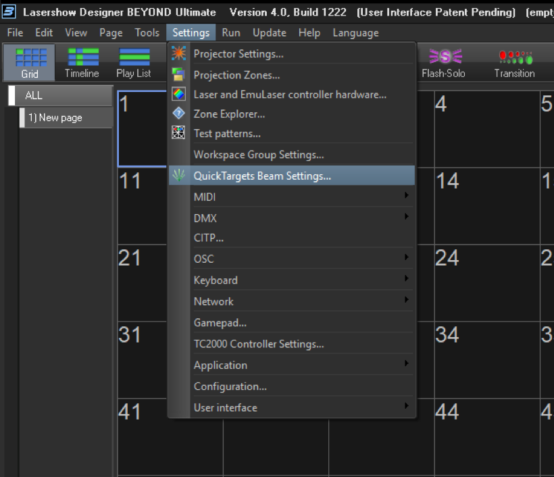
Task: Open the Play List view icon
Action: coord(134,63)
